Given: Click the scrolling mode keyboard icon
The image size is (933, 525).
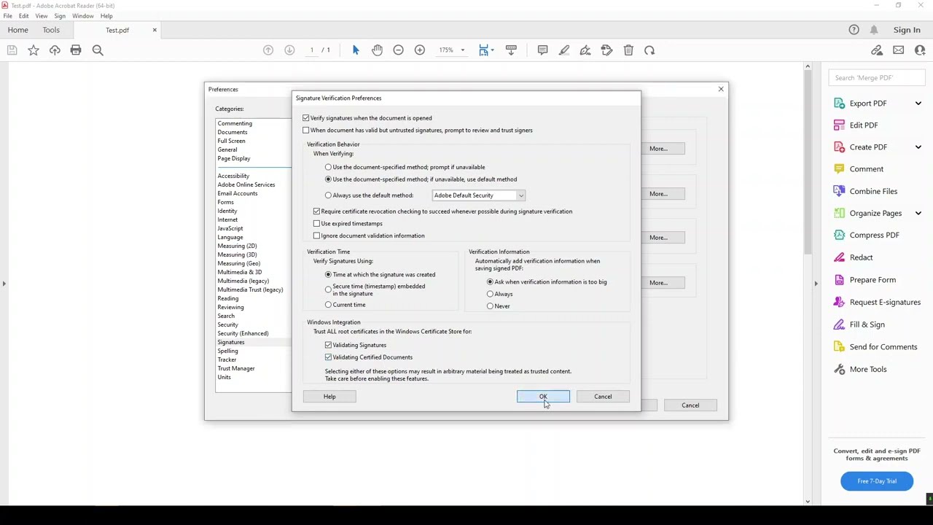Looking at the screenshot, I should (511, 50).
